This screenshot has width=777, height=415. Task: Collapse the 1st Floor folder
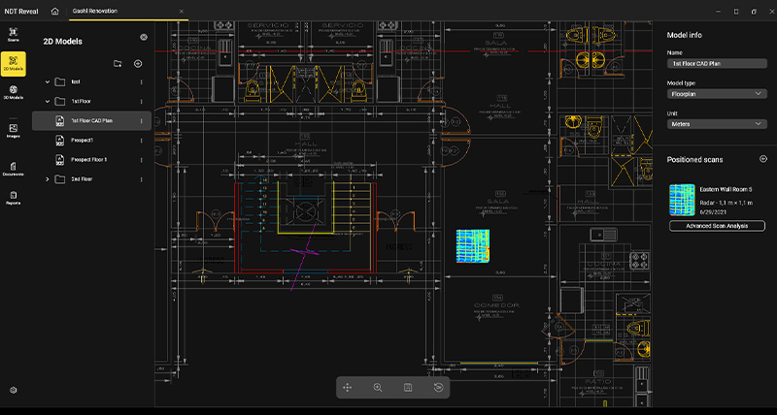point(48,102)
